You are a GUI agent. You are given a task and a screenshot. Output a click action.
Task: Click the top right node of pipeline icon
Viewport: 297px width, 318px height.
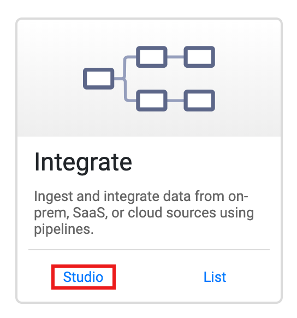[x=199, y=57]
